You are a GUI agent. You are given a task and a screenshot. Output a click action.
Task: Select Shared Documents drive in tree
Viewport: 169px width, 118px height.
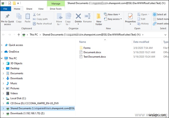pos(37,108)
